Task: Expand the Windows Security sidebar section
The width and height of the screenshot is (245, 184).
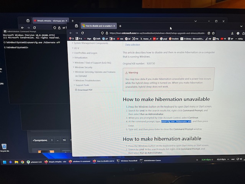Action: (83, 67)
